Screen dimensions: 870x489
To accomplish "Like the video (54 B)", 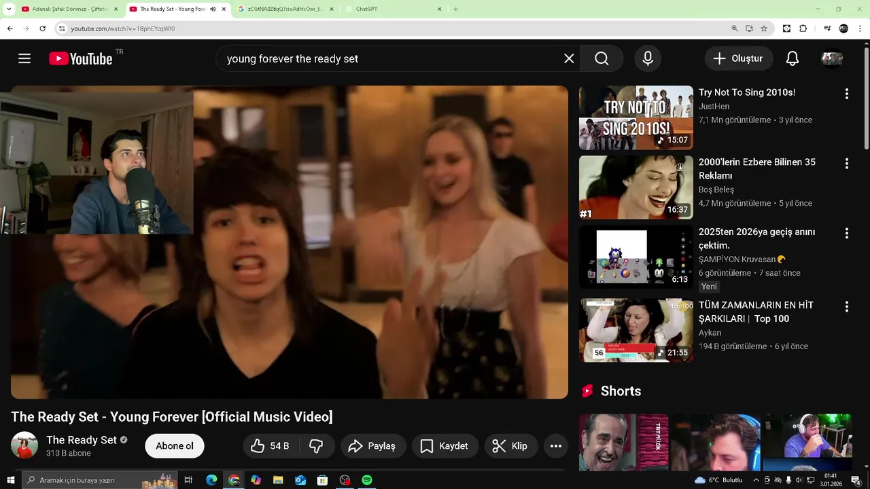I will (x=270, y=446).
